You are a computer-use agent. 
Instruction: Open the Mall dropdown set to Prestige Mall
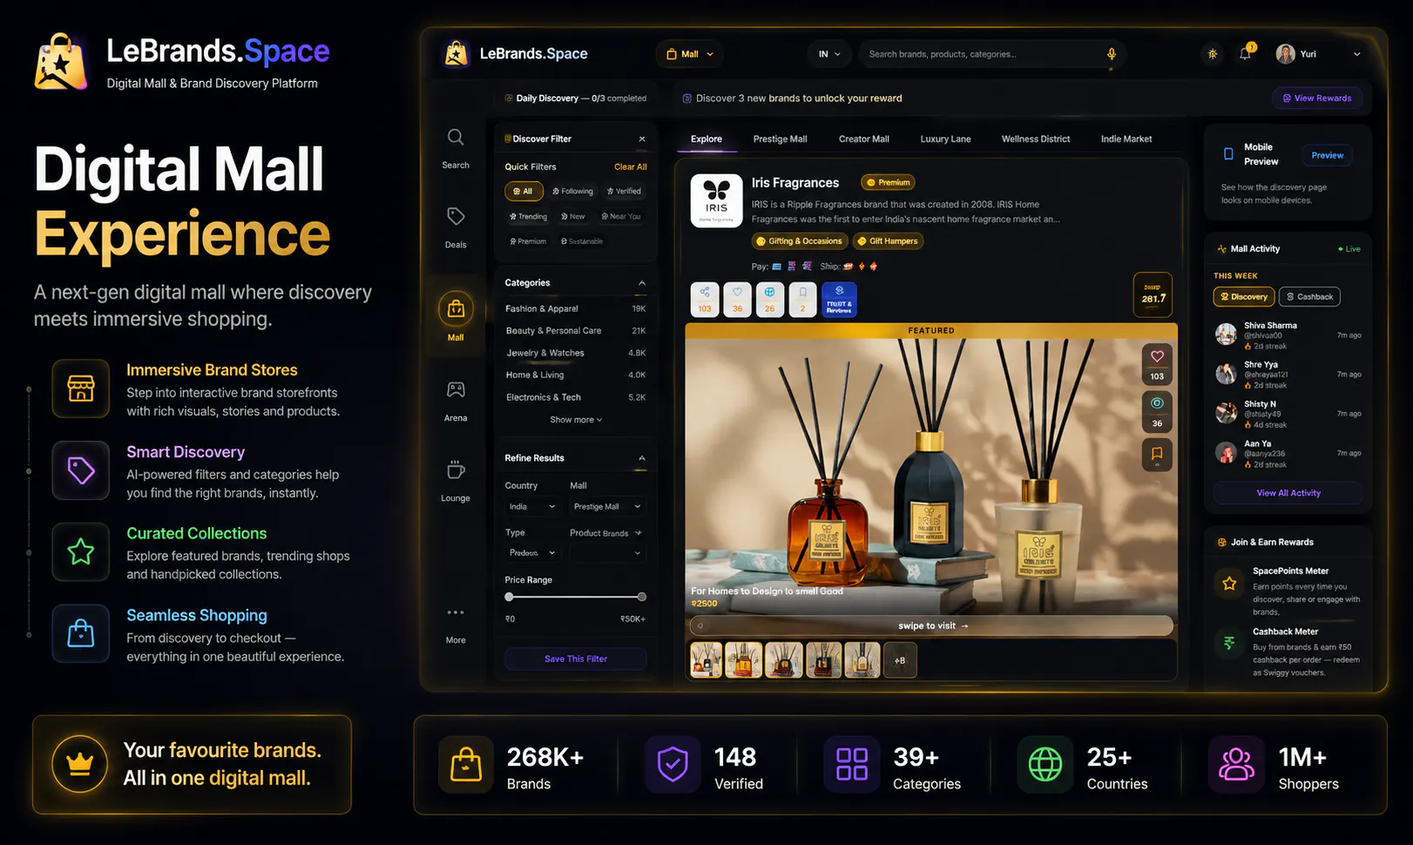(x=607, y=506)
